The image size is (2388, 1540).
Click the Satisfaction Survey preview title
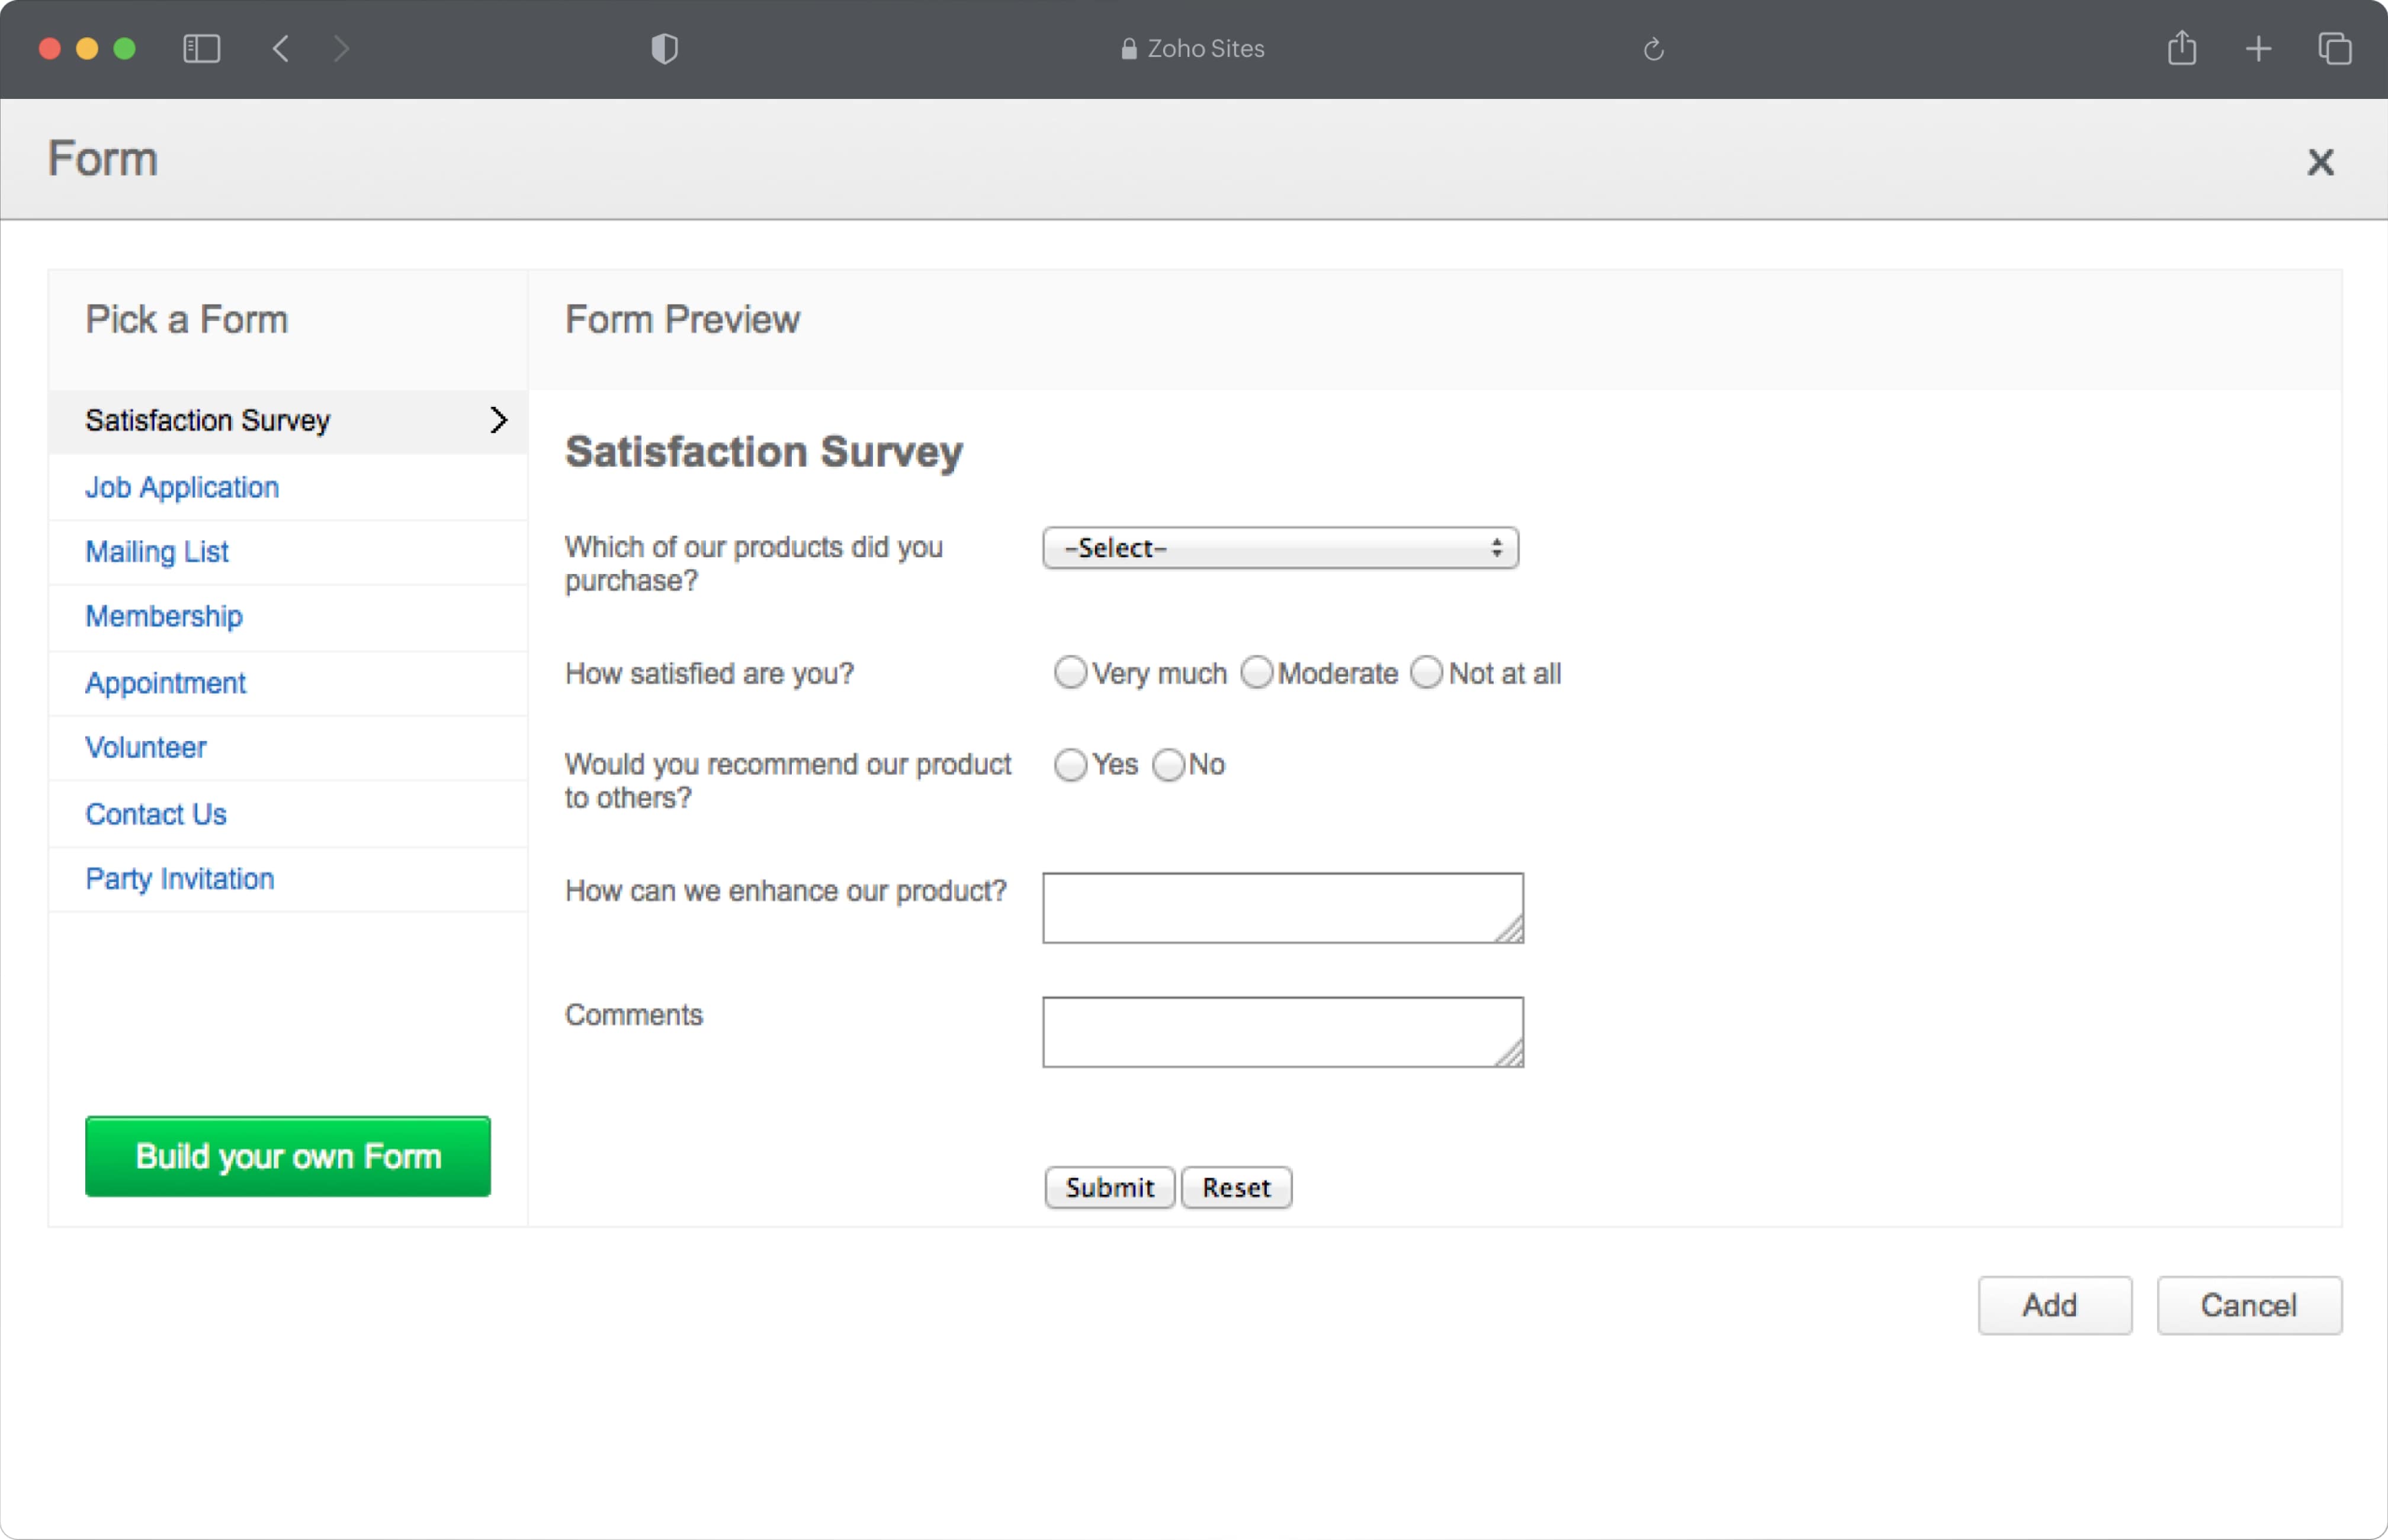point(764,452)
